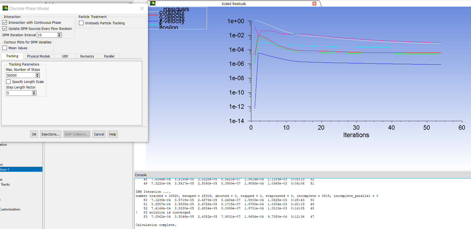The height and width of the screenshot is (229, 471).
Task: Toggle Interaction with Continuous Phase checkbox
Action: (5, 22)
